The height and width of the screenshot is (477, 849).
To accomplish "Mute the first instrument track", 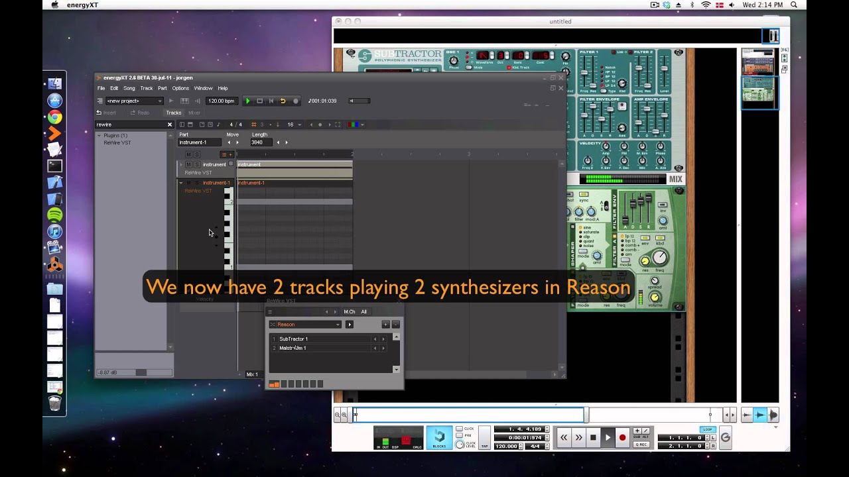I will [x=188, y=164].
